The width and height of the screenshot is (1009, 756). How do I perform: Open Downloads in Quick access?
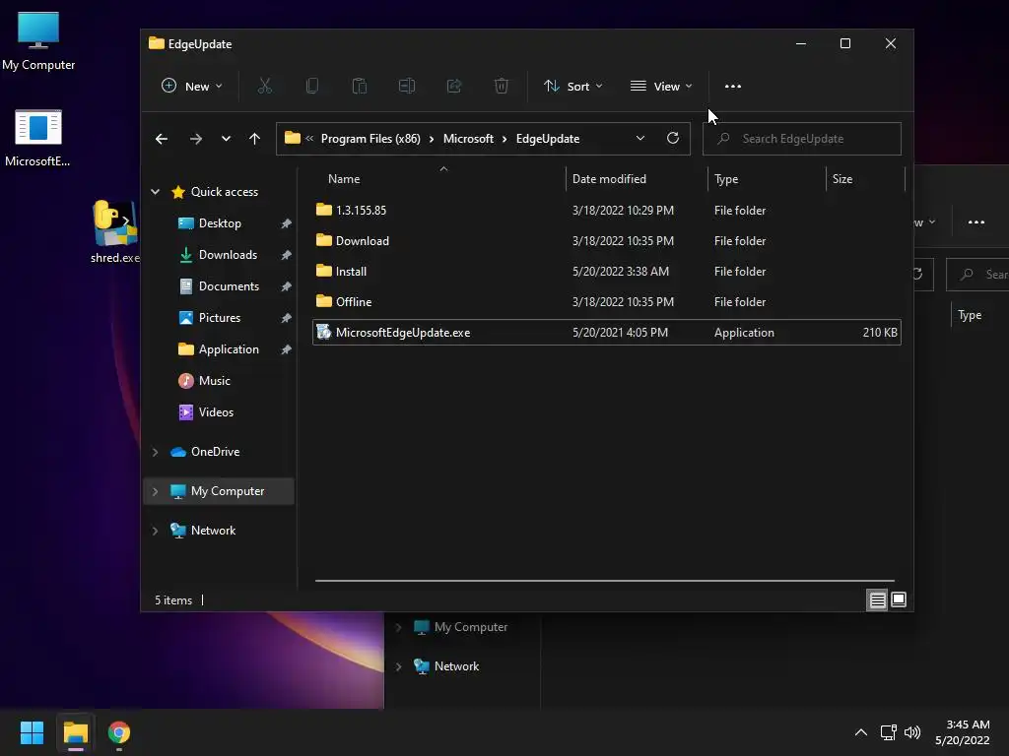click(x=228, y=255)
